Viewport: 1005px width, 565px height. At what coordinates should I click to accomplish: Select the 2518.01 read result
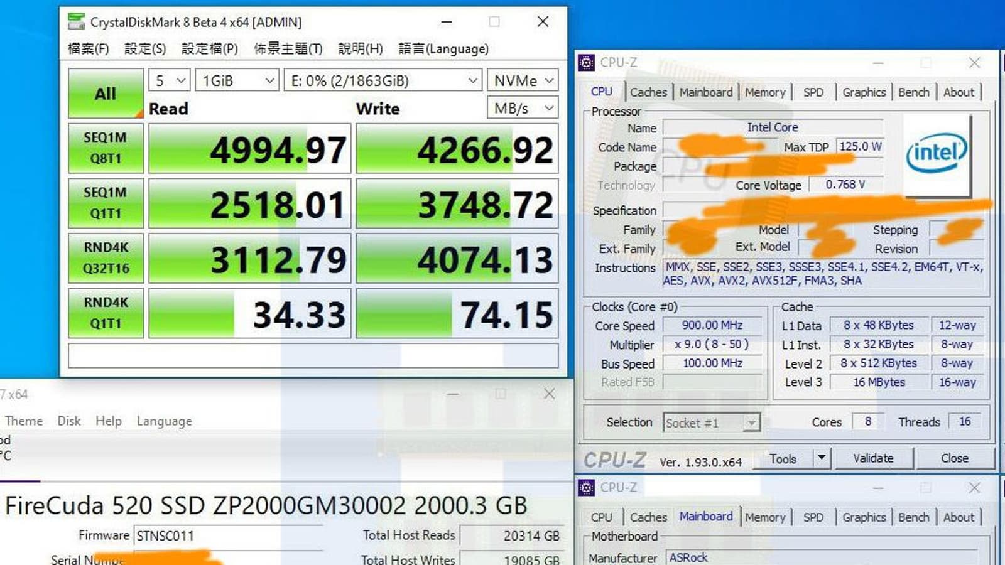249,203
